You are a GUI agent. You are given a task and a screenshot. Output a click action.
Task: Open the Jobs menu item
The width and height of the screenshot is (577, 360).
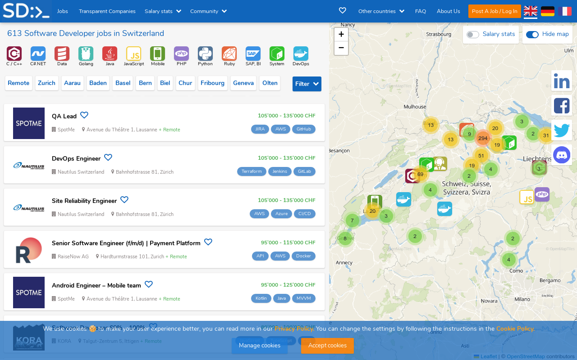click(63, 11)
